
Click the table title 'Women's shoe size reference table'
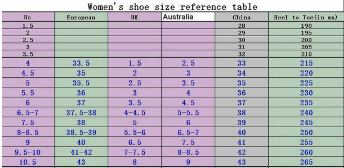[172, 7]
